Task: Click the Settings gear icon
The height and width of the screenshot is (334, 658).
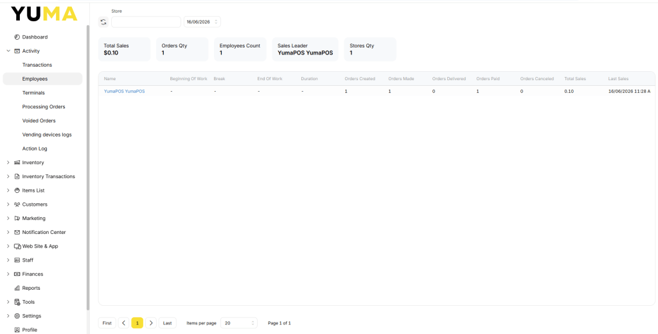Action: tap(17, 316)
